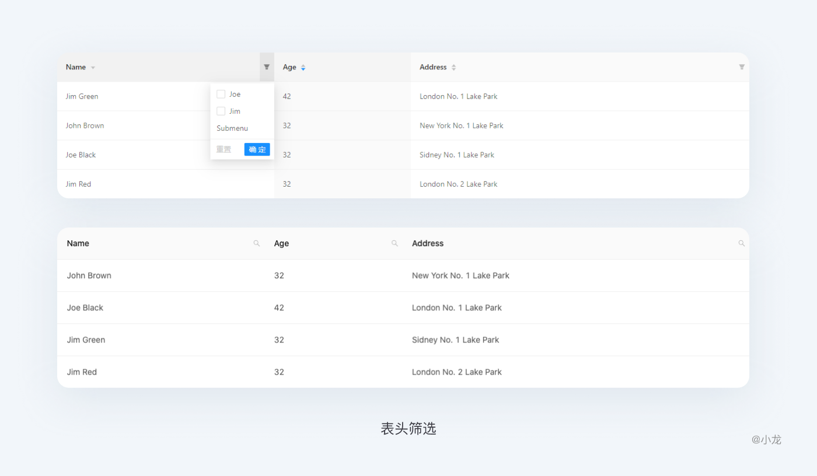
Task: Click the upper Address column header
Action: pyautogui.click(x=433, y=67)
